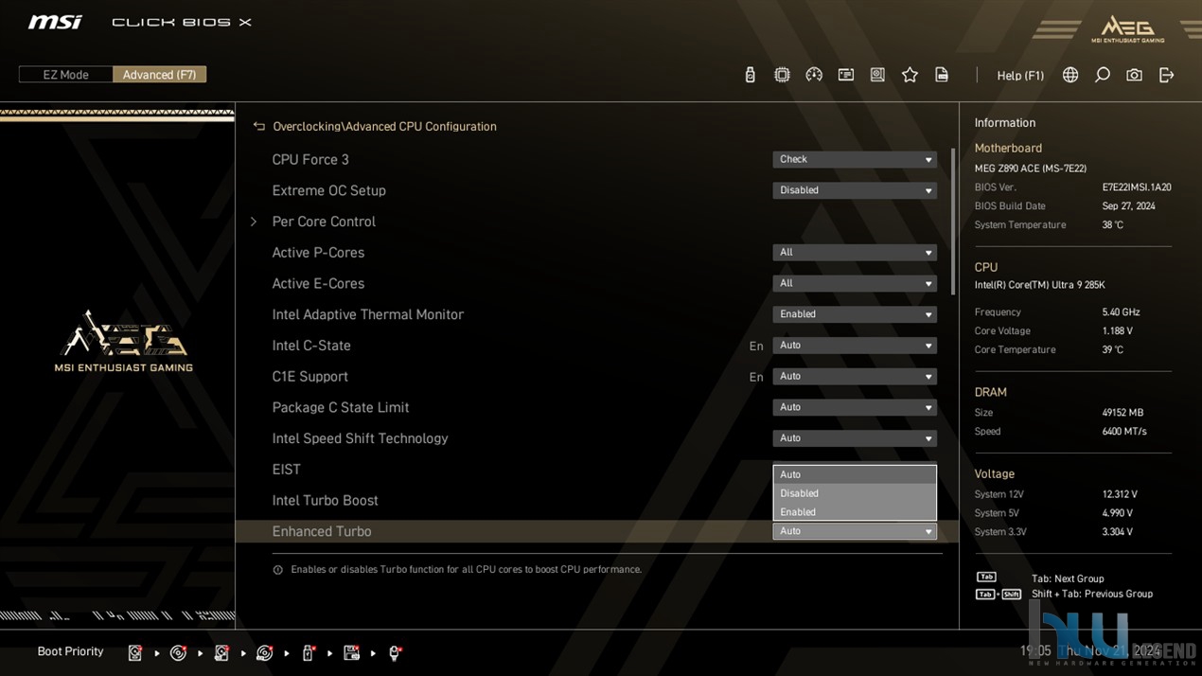Click the breadcrumb path Overclocking\Advanced CPU Configuration
This screenshot has height=676, width=1202.
click(384, 127)
